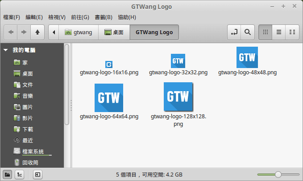Click the path bar left scroll arrow
The height and width of the screenshot is (181, 303).
(54, 32)
